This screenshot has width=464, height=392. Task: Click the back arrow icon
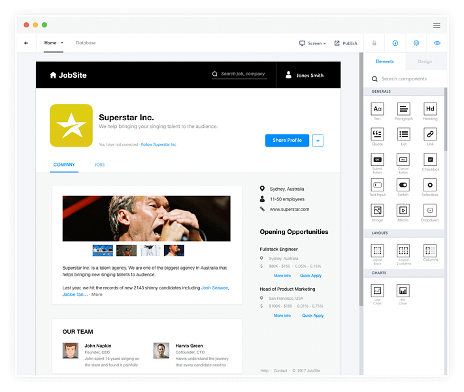point(26,43)
